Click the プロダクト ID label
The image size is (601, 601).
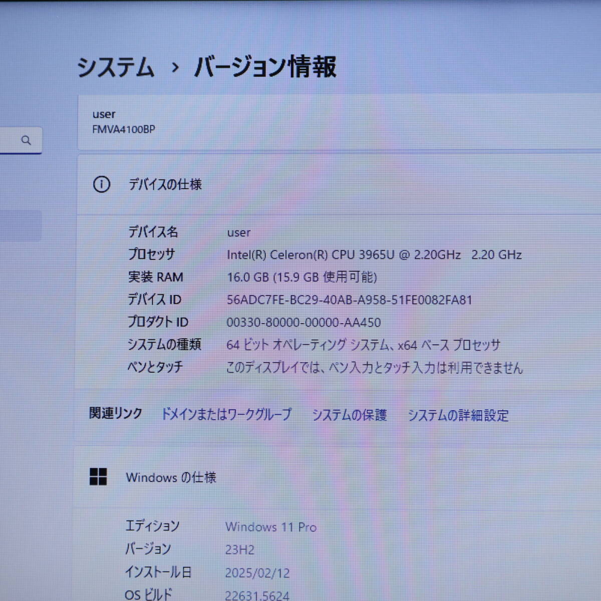pyautogui.click(x=158, y=322)
